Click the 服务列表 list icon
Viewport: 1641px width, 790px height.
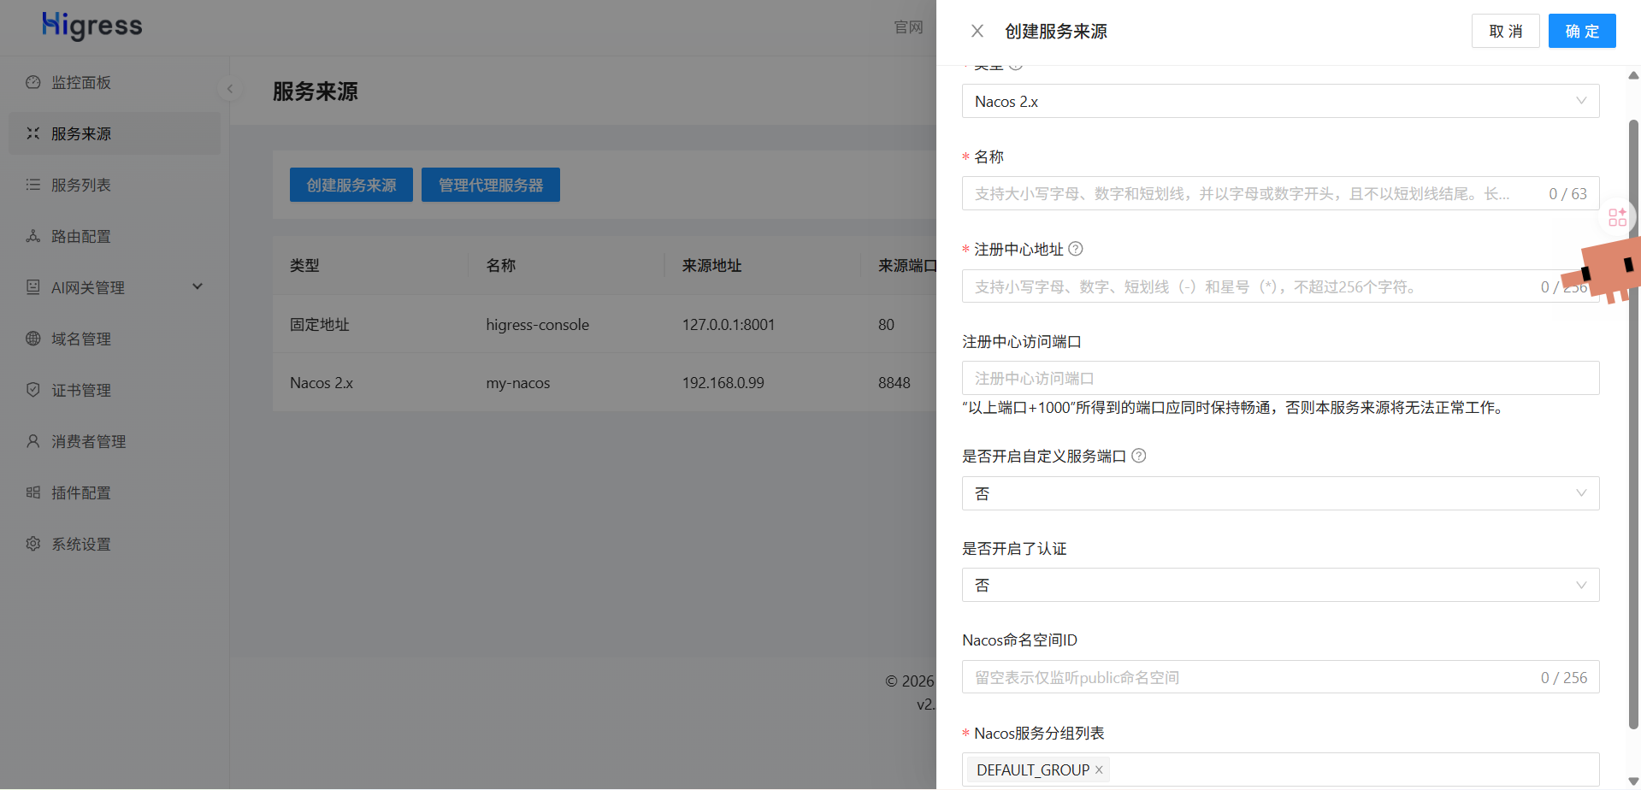[x=33, y=185]
